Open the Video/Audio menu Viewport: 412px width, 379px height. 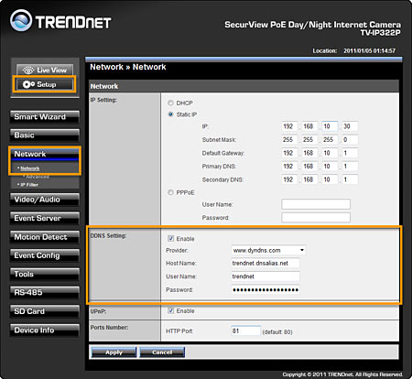click(45, 200)
